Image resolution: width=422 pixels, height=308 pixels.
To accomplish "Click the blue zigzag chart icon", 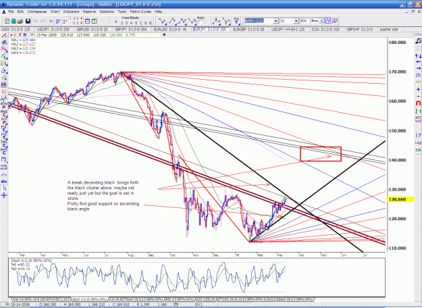I will coord(58,21).
